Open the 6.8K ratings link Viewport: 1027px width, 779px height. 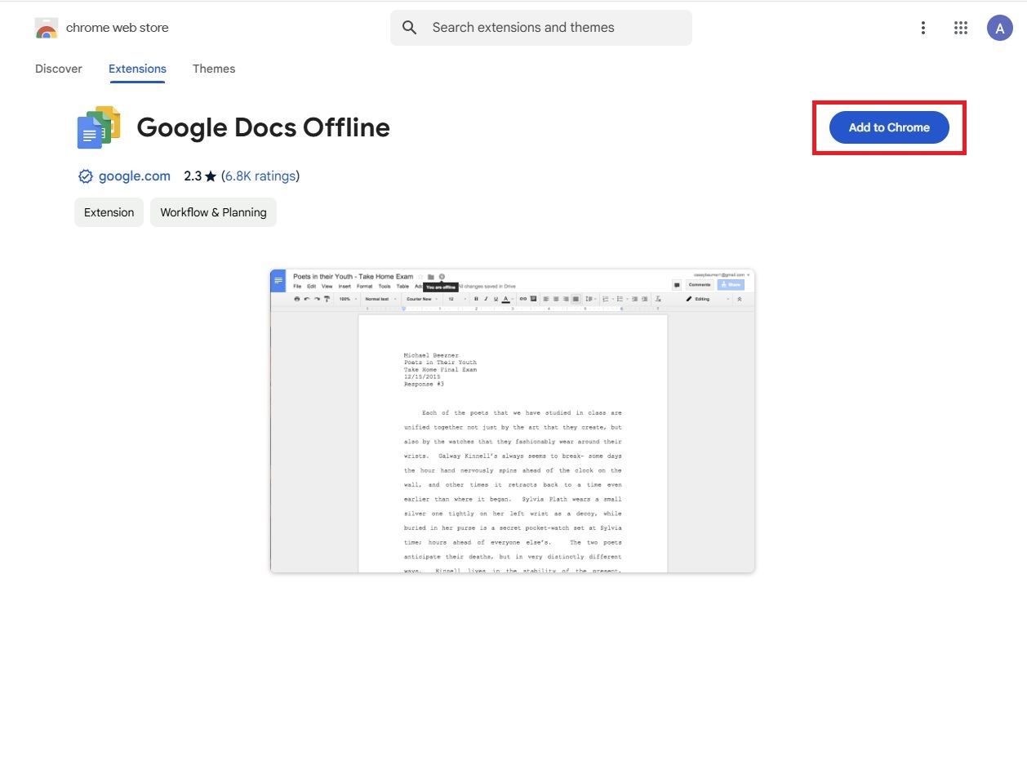(260, 176)
